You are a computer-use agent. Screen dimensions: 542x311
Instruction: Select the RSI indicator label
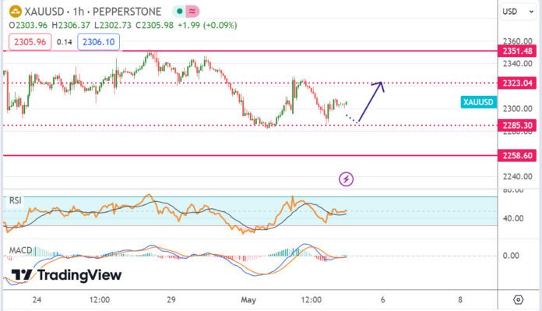click(x=15, y=200)
